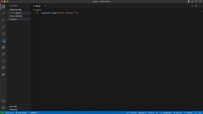Viewport: 203px width, 114px height.
Task: Open the Accounts icon
Action: coord(3,101)
